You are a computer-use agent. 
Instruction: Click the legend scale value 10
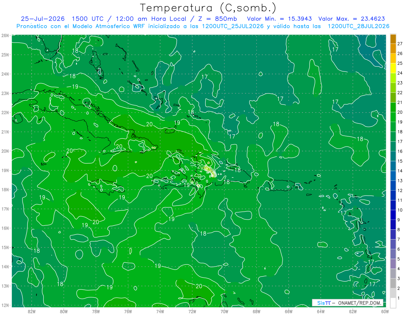pos(400,210)
